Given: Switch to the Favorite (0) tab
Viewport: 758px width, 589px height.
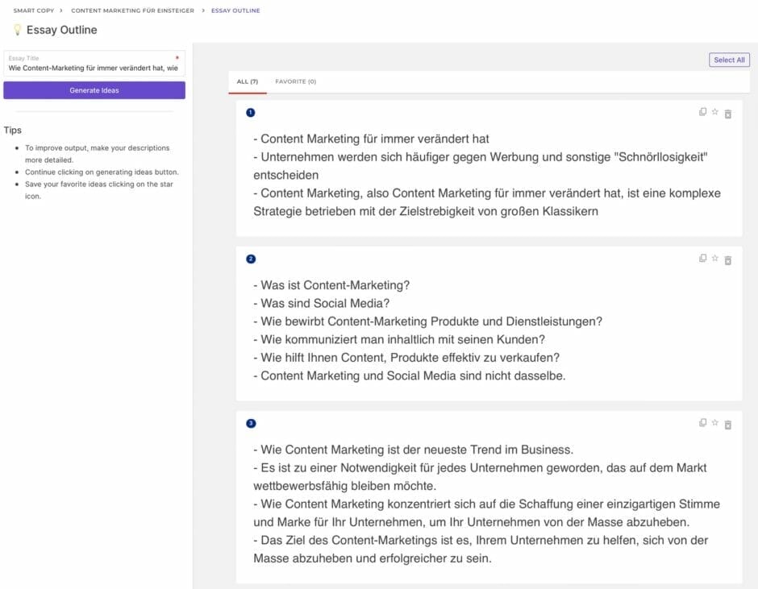Looking at the screenshot, I should point(295,81).
